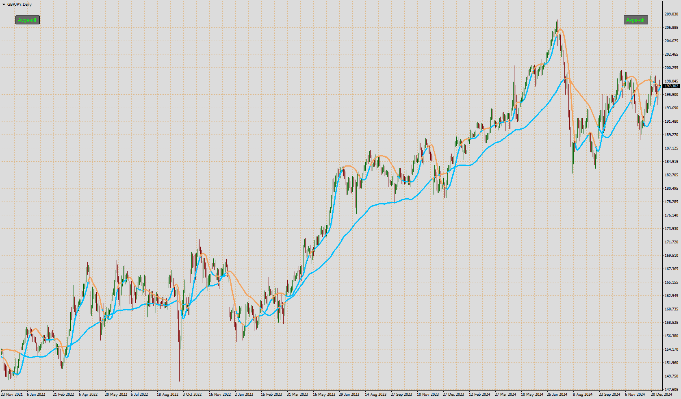Click the 151.960 price label
Screen dimensions: 681x399
[x=671, y=363]
